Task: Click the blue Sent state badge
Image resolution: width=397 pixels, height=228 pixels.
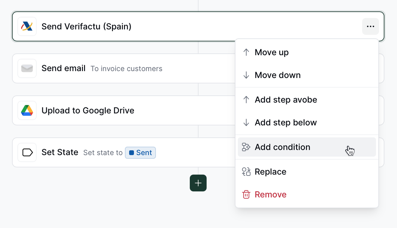Action: pyautogui.click(x=141, y=152)
